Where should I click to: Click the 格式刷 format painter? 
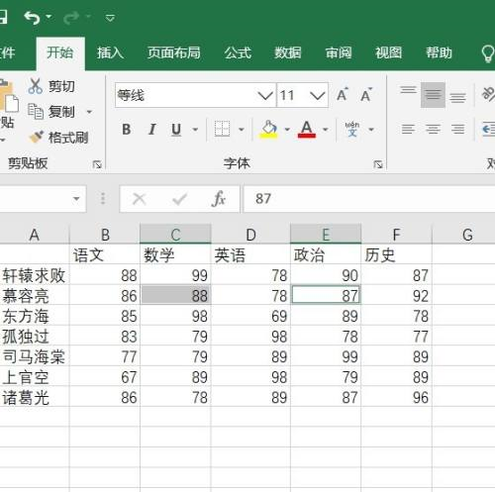click(58, 138)
